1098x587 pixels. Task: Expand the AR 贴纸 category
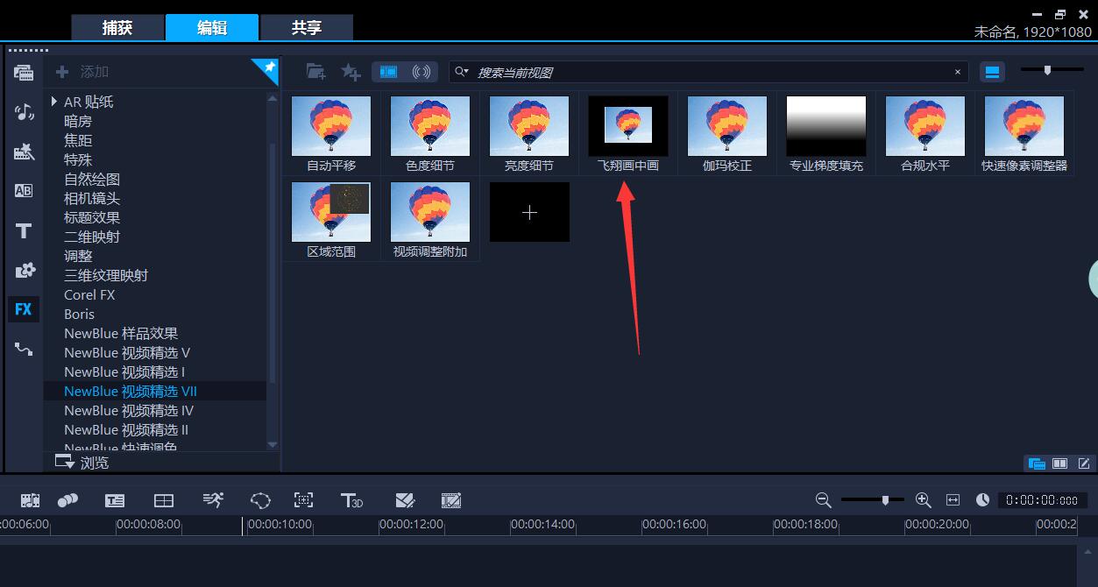tap(54, 102)
